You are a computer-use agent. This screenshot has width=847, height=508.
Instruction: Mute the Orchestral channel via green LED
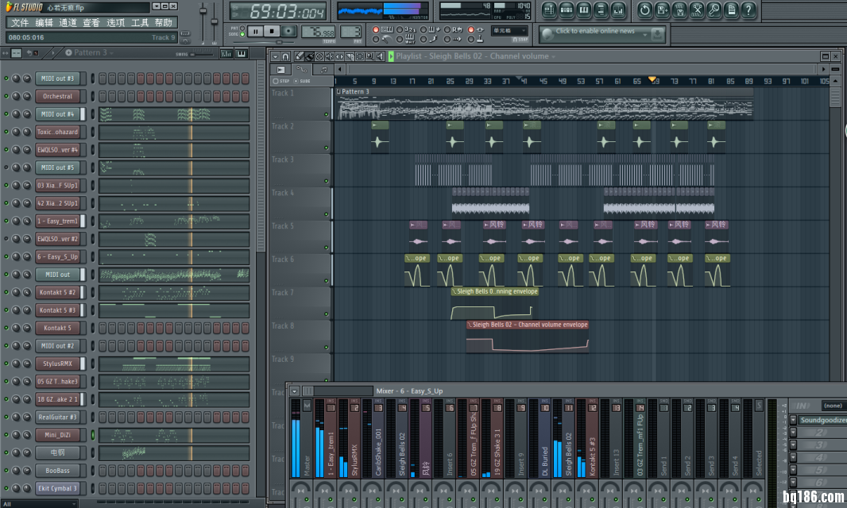pyautogui.click(x=6, y=96)
